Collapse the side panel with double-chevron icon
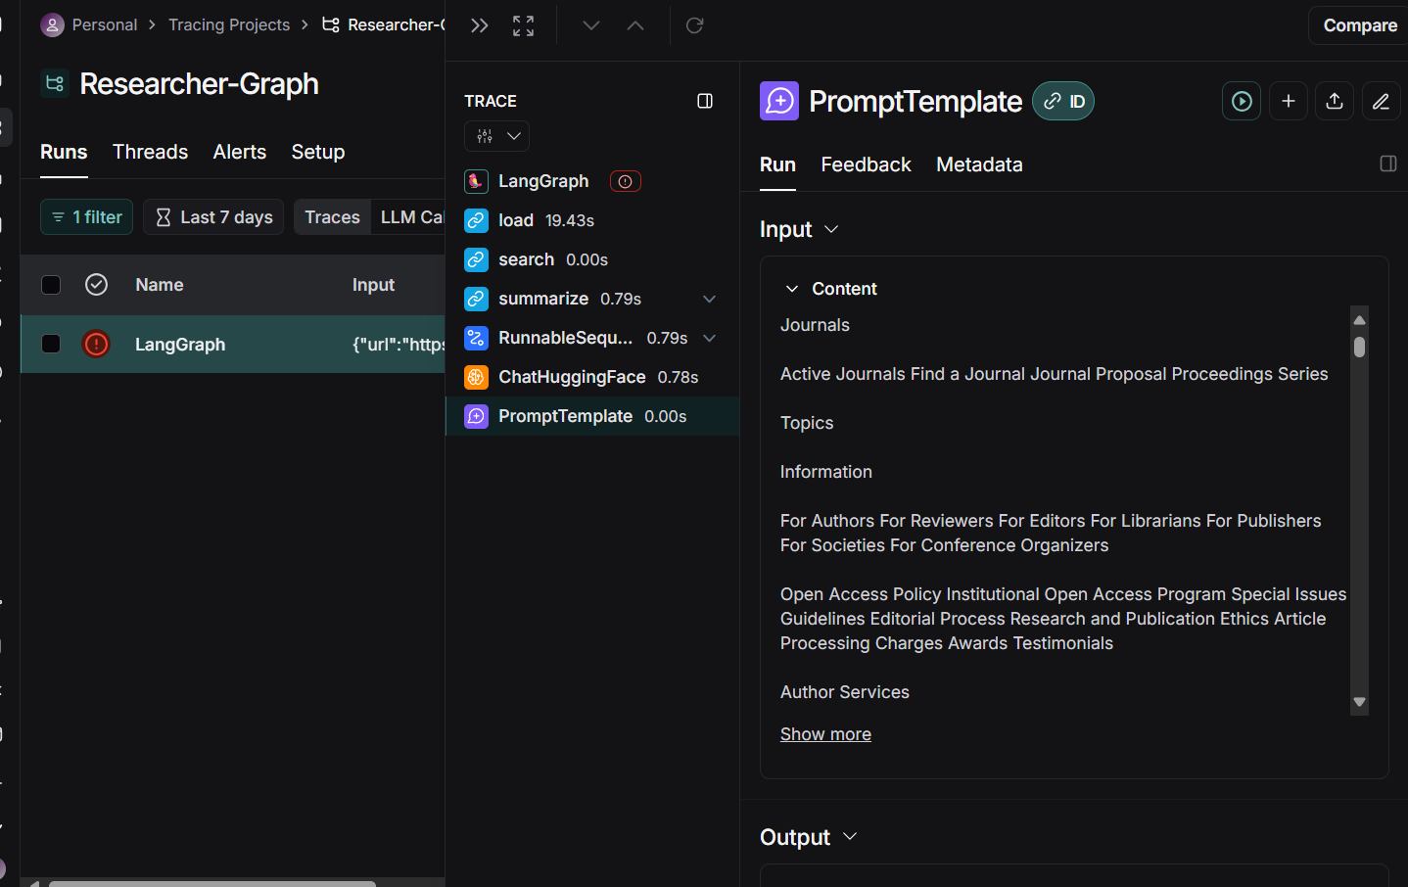Image resolution: width=1408 pixels, height=887 pixels. 479,25
